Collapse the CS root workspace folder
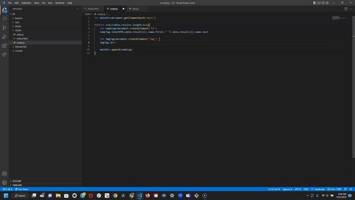The width and height of the screenshot is (355, 200). point(45,14)
